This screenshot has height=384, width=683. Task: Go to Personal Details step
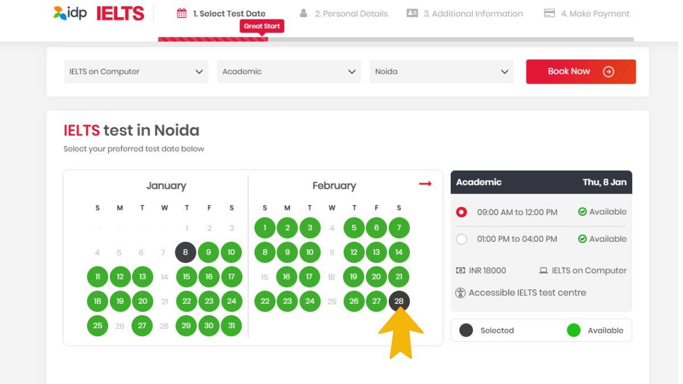click(x=351, y=14)
